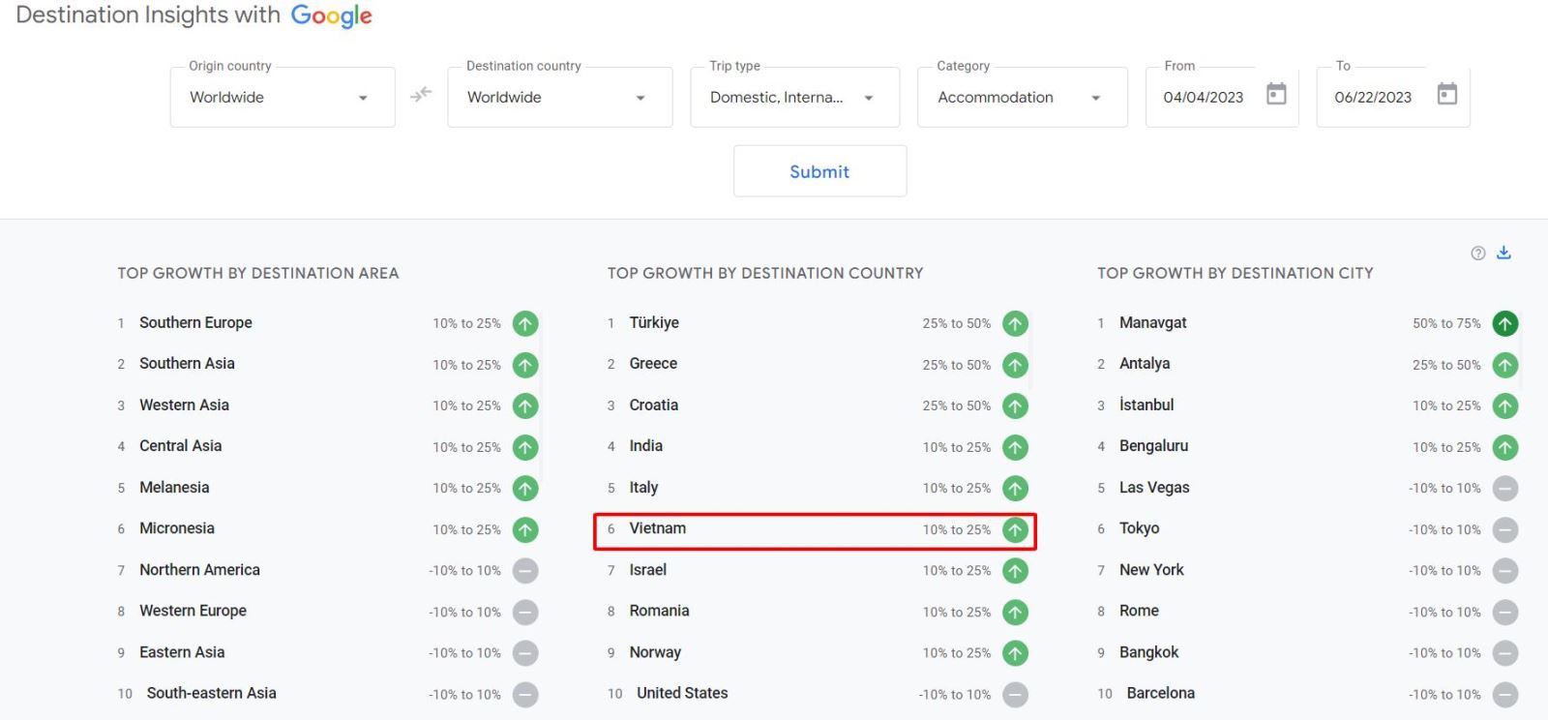Click the From date field 04/04/2023

pyautogui.click(x=1203, y=98)
